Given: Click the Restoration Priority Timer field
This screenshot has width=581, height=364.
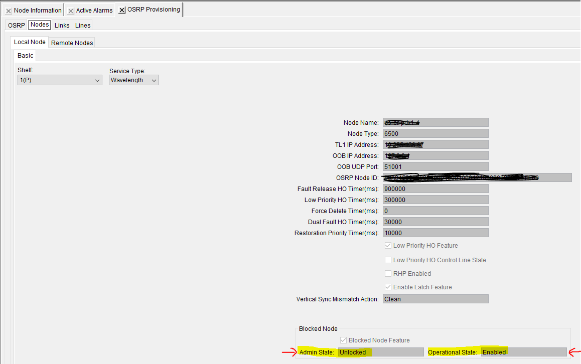Looking at the screenshot, I should pos(435,233).
